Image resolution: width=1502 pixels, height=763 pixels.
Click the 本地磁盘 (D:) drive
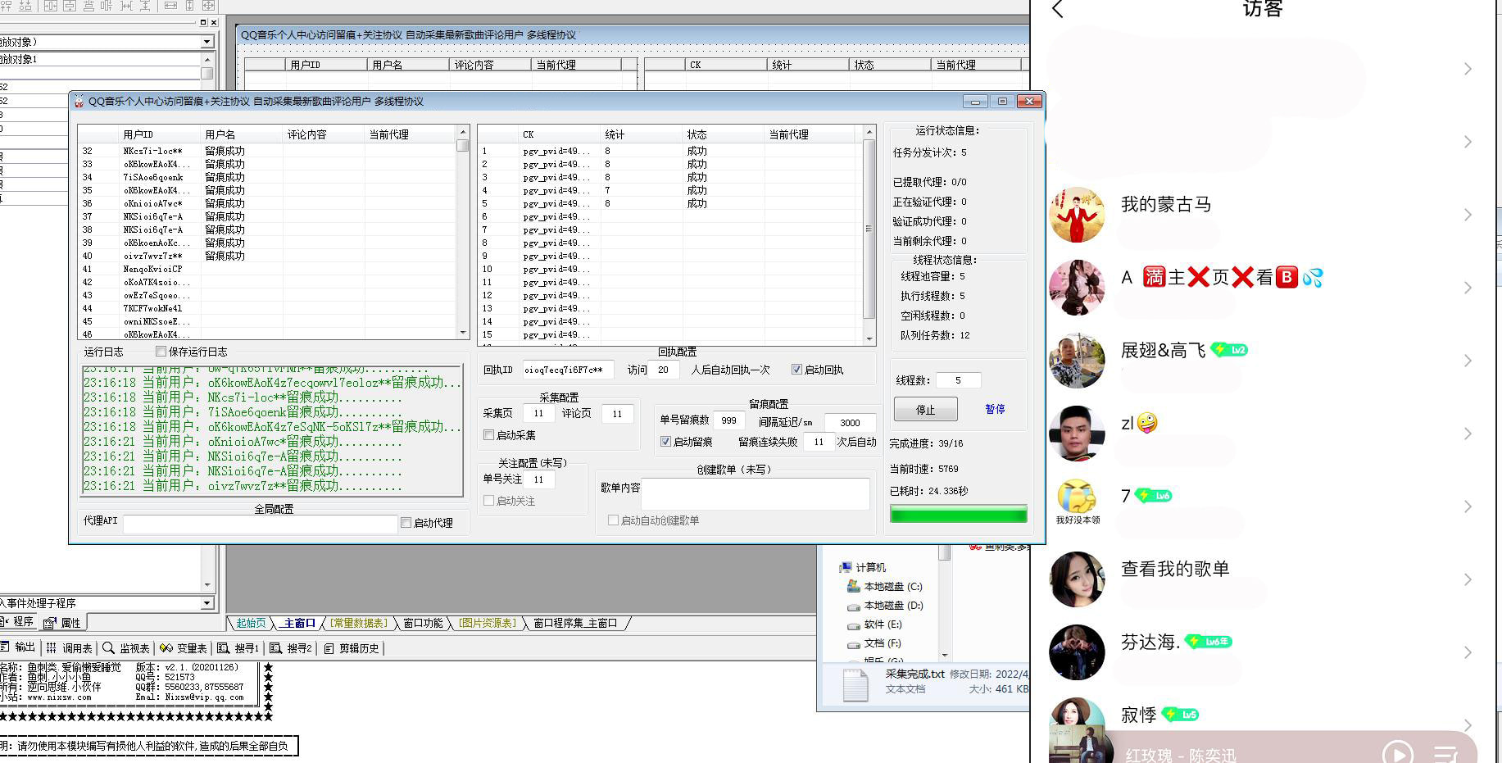click(x=884, y=606)
